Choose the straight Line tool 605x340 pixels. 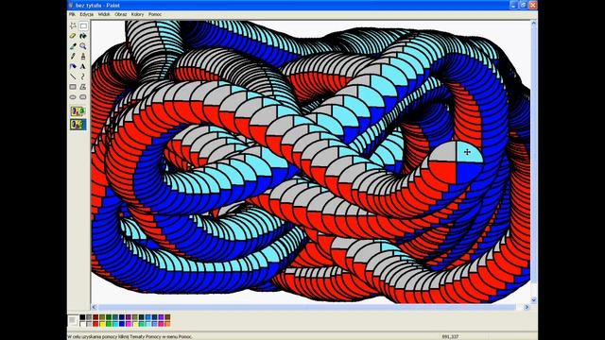coord(73,76)
